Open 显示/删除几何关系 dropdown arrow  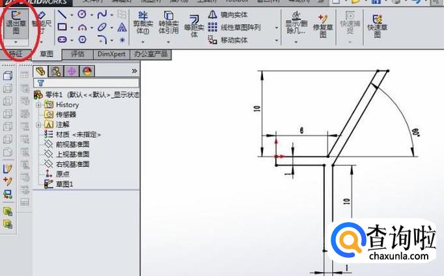coord(296,42)
